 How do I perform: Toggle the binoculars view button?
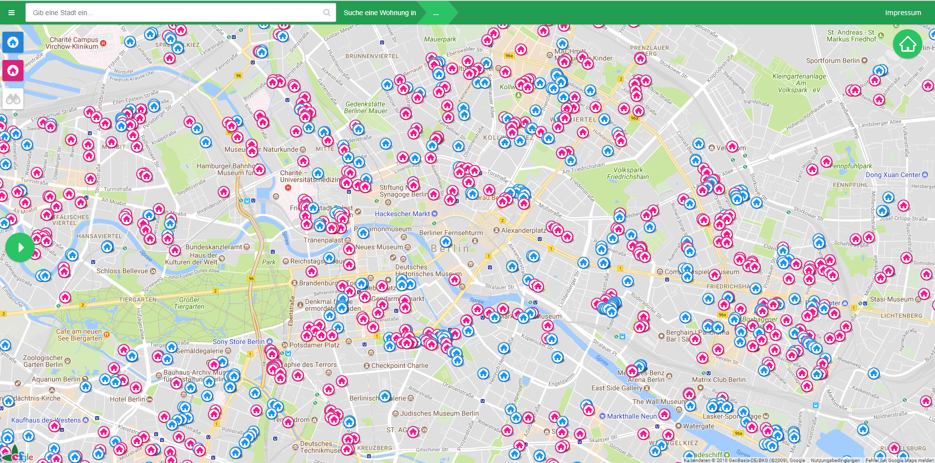(13, 99)
